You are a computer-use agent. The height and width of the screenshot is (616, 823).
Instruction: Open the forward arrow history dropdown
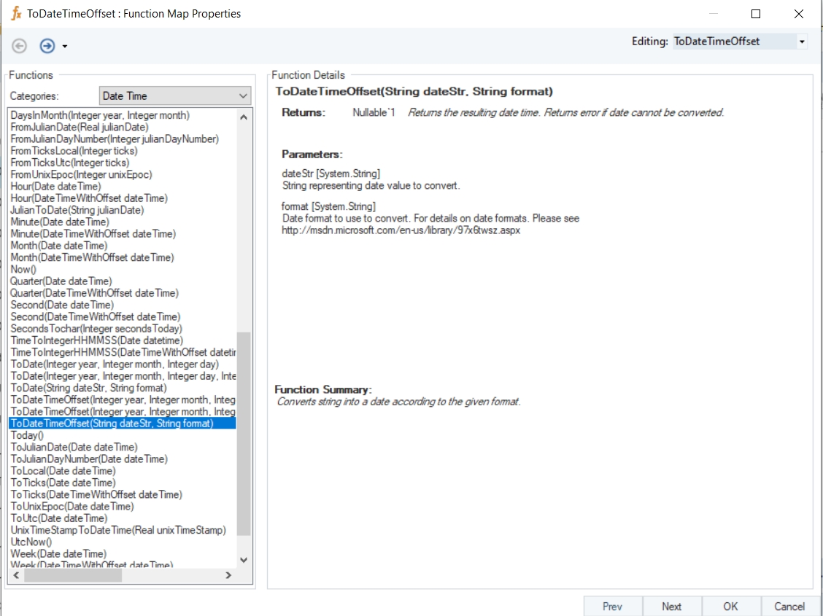[x=65, y=47]
